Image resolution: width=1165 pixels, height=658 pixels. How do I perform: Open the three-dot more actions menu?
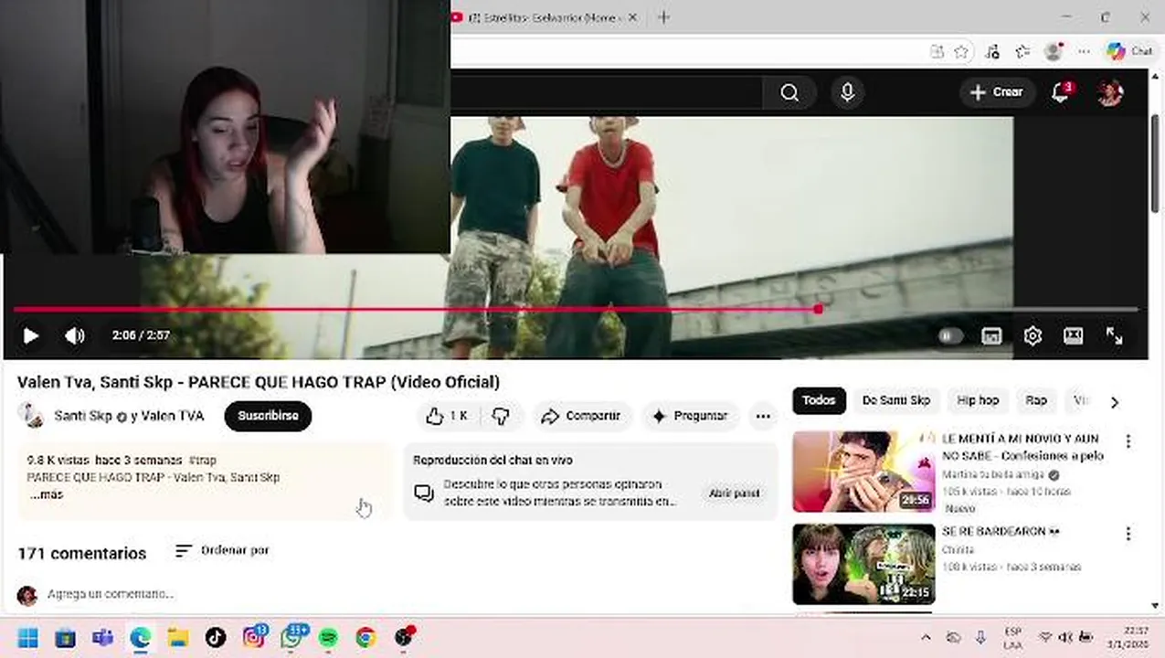click(763, 416)
